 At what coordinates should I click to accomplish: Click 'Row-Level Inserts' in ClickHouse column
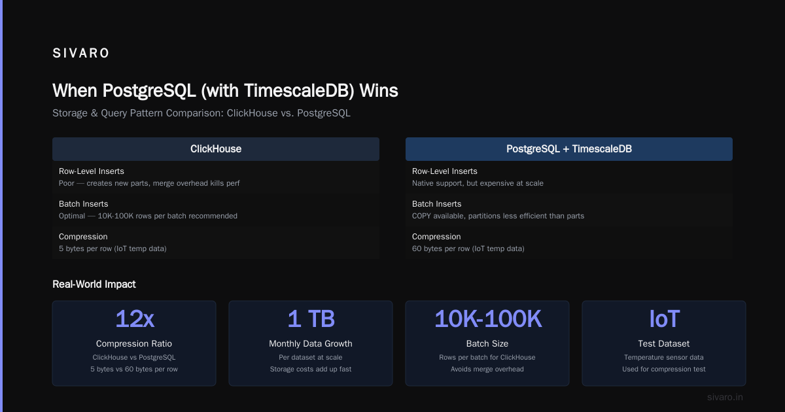tap(92, 171)
